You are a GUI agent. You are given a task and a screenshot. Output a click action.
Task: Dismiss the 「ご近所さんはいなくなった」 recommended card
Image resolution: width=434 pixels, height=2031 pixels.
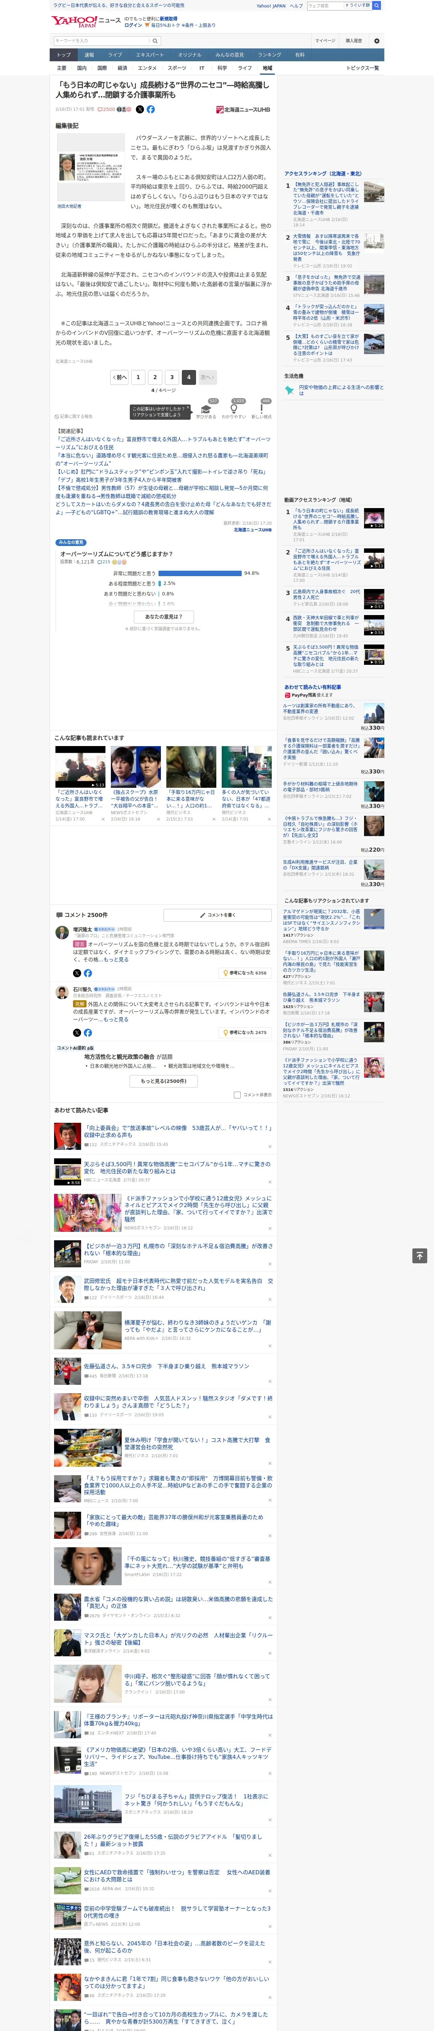102,819
